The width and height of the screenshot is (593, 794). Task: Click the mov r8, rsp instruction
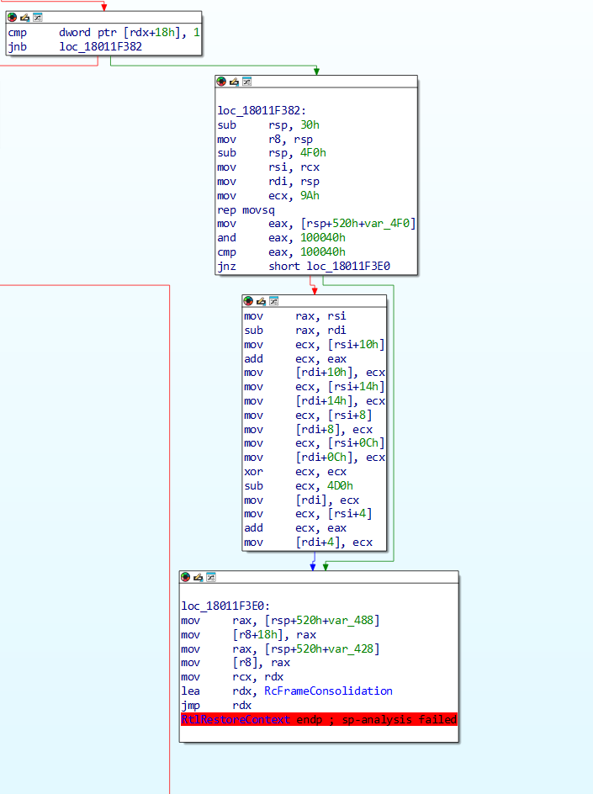click(265, 140)
